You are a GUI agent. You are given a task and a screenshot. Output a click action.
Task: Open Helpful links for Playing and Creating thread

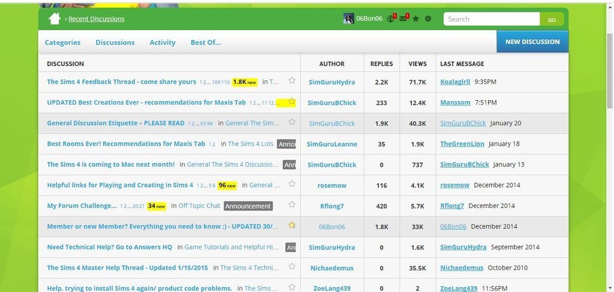click(120, 185)
